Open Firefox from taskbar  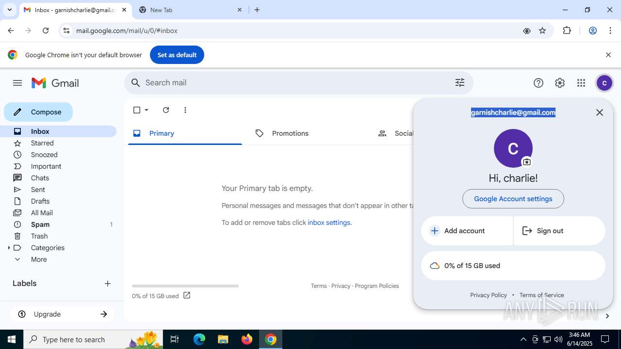click(247, 339)
